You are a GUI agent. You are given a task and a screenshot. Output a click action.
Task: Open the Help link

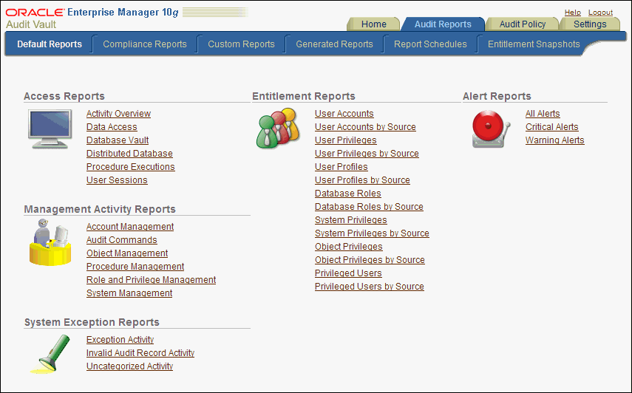pos(572,13)
